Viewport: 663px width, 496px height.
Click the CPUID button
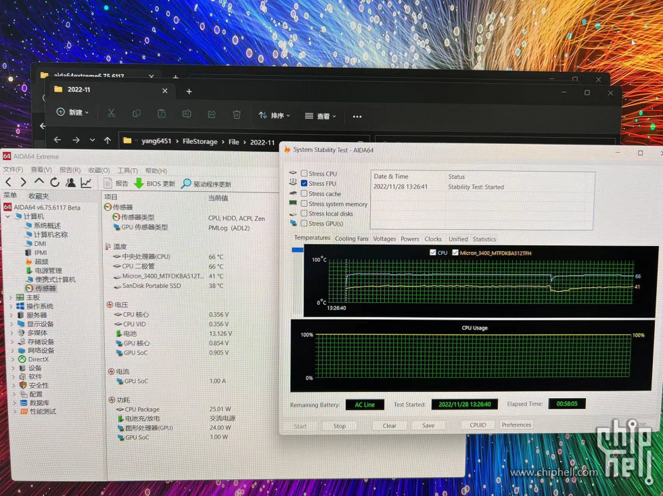click(478, 425)
